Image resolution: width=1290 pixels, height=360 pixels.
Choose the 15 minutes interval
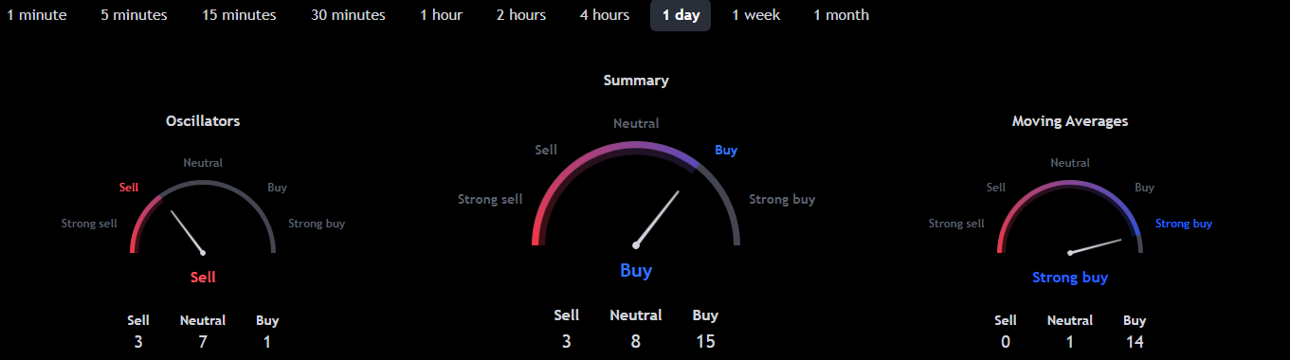point(239,15)
